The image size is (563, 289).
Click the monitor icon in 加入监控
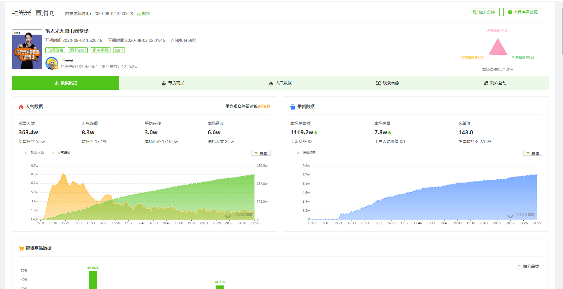pyautogui.click(x=475, y=12)
